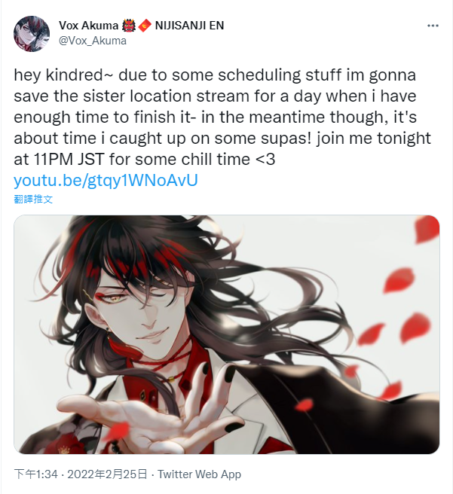
Task: Click the 2022年2月25日 date
Action: pos(107,474)
